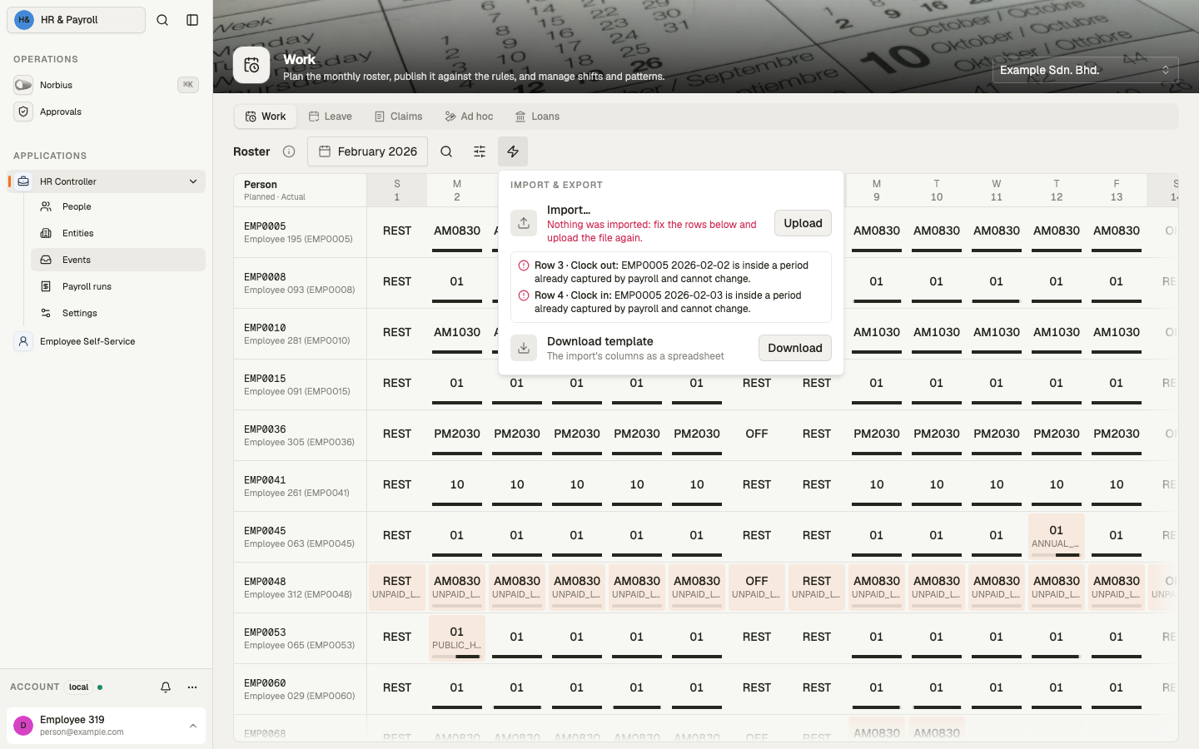This screenshot has width=1199, height=749.
Task: Open Employee Self-Service
Action: click(107, 341)
